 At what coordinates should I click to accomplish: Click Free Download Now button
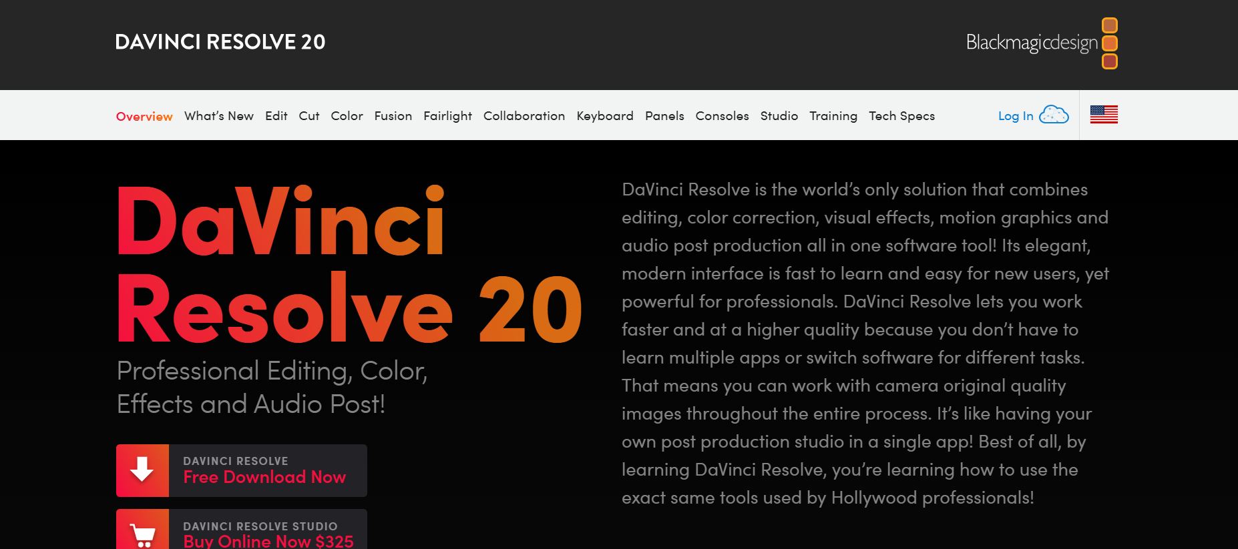point(242,470)
